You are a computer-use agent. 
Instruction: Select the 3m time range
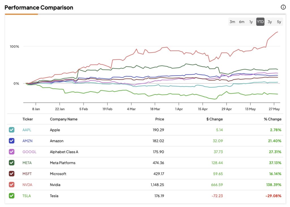click(232, 22)
